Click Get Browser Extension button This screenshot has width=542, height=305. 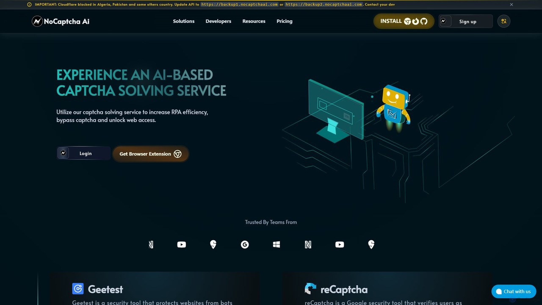(x=150, y=154)
